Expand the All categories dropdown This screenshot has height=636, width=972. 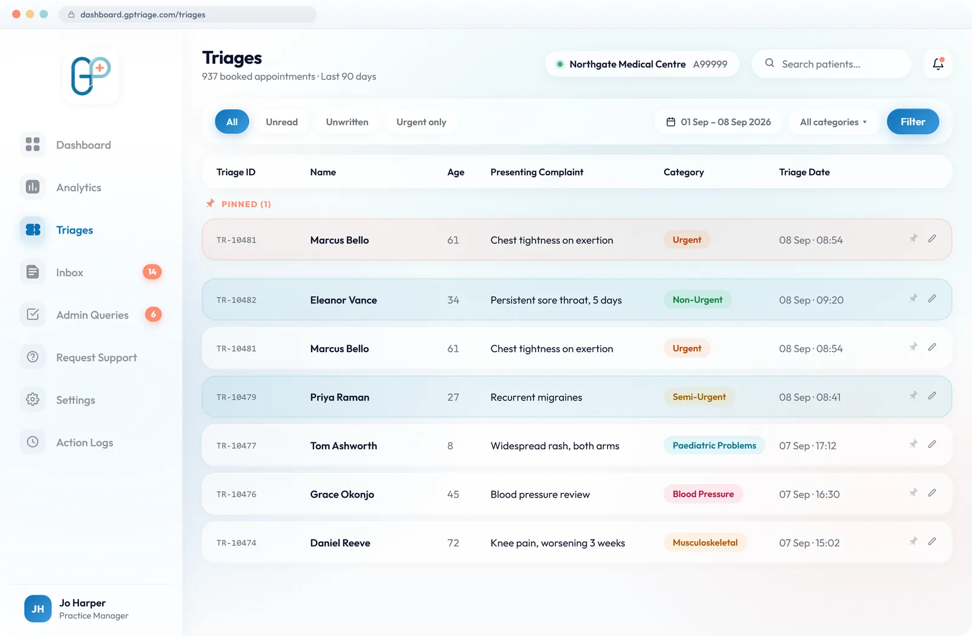833,122
